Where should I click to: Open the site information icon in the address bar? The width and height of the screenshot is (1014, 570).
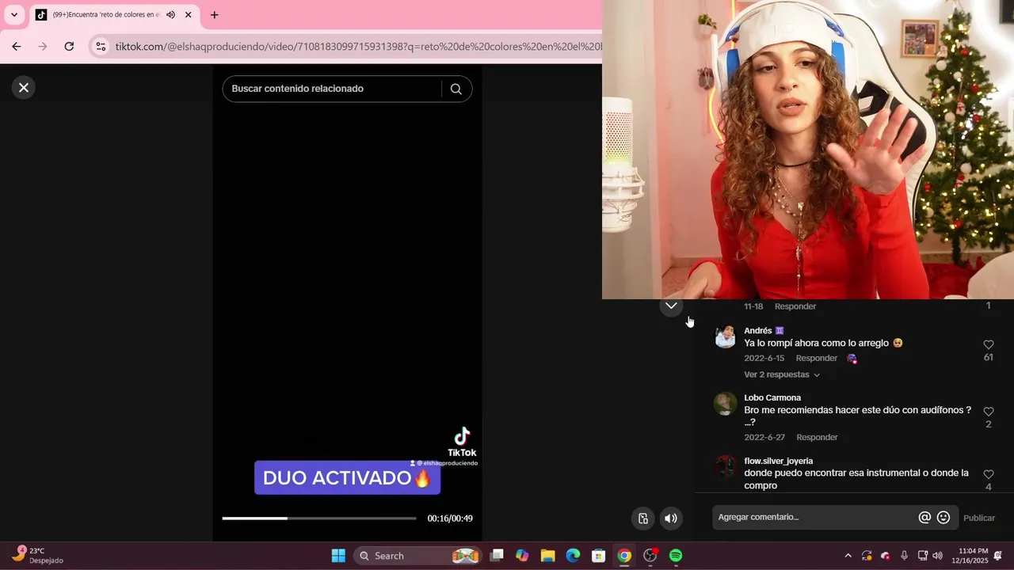coord(101,47)
